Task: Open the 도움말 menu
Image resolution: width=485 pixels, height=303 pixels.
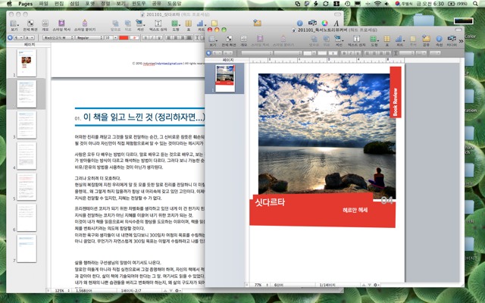Action: 174,4
